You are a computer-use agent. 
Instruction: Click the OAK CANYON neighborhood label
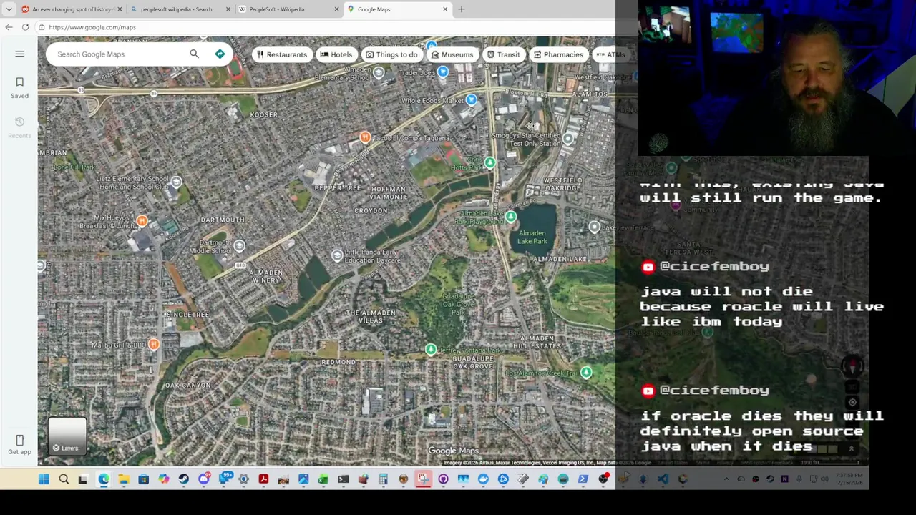[x=187, y=386]
